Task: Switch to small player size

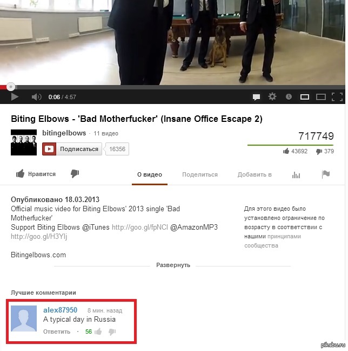Action: pos(305,97)
